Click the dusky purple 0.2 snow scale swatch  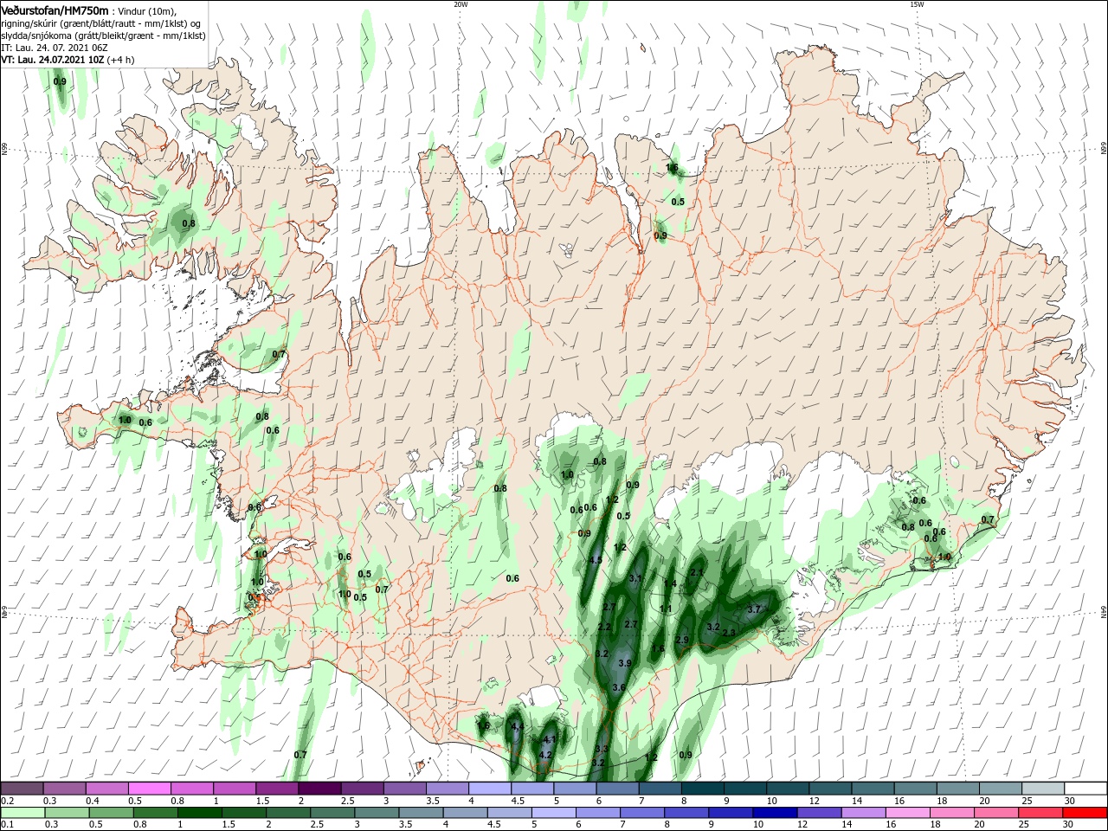[22, 789]
